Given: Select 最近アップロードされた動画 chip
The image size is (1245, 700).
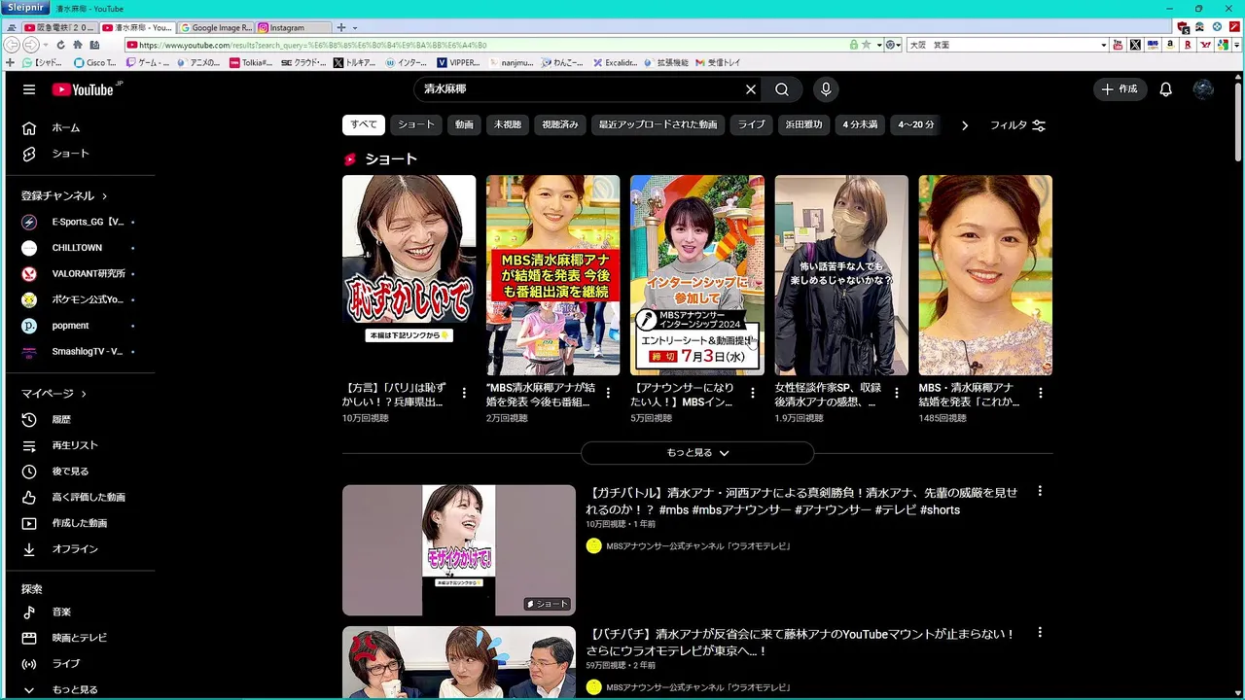Looking at the screenshot, I should 658,124.
